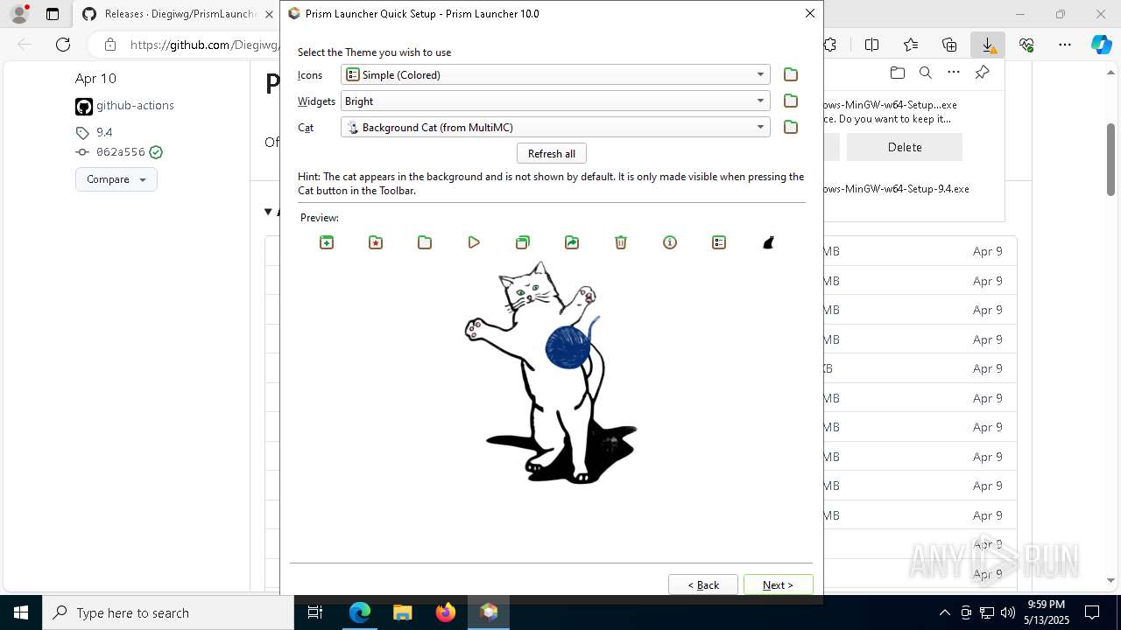1121x630 pixels.
Task: Click the bookmarked folder preview icon
Action: 376,242
